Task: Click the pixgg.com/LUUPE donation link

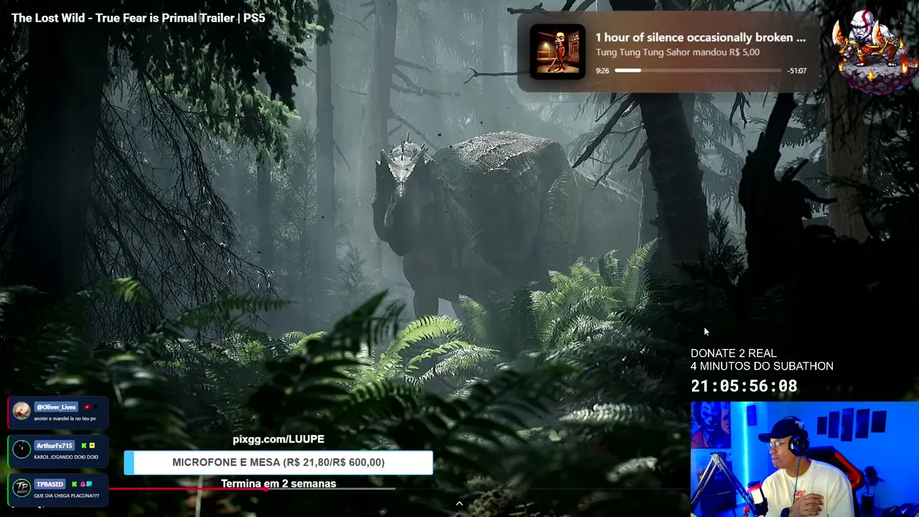Action: click(279, 439)
